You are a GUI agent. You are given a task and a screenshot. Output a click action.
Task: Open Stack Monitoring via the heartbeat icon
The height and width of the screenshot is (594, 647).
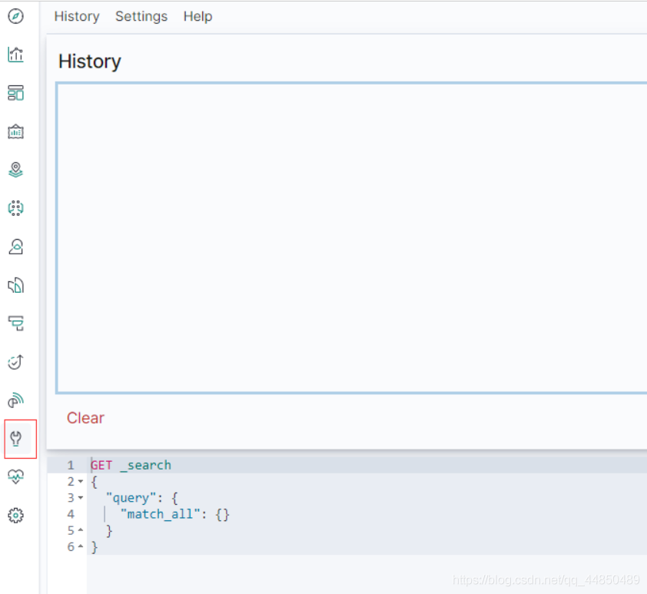click(15, 477)
